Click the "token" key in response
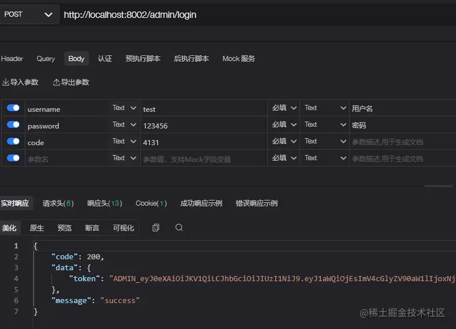The height and width of the screenshot is (329, 456). coord(84,278)
